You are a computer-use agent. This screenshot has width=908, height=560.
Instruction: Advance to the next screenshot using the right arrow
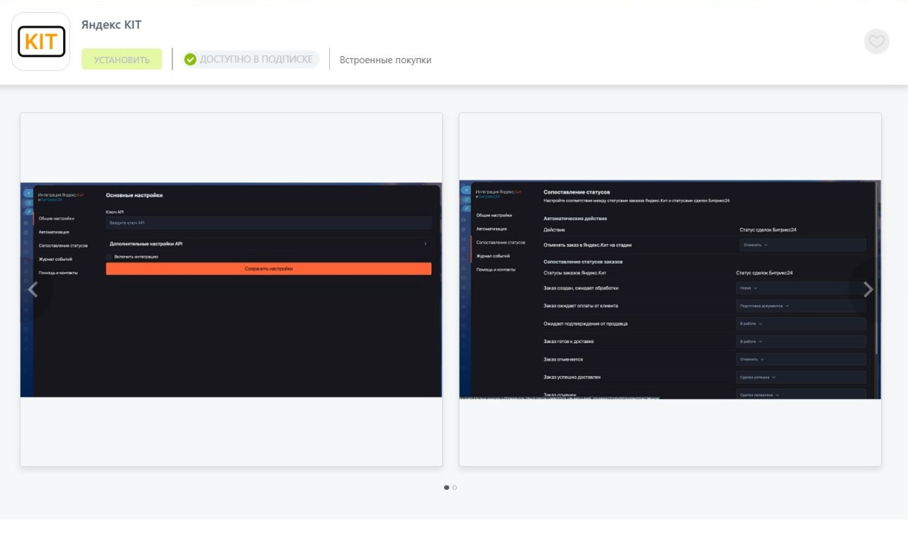coord(868,289)
